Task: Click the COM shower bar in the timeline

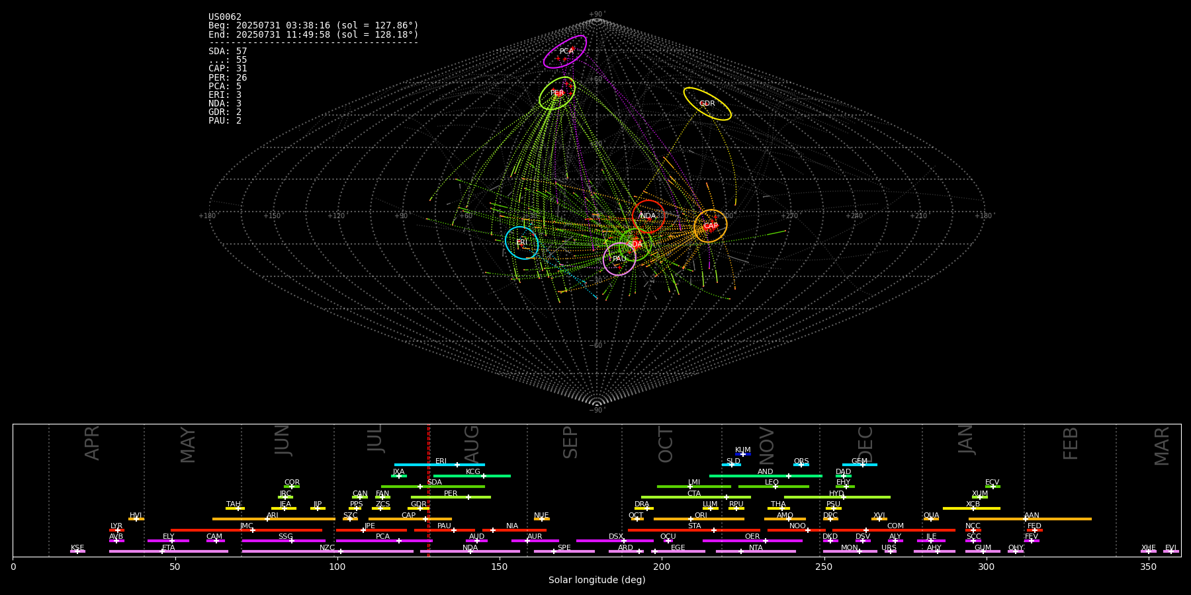Action: click(894, 530)
